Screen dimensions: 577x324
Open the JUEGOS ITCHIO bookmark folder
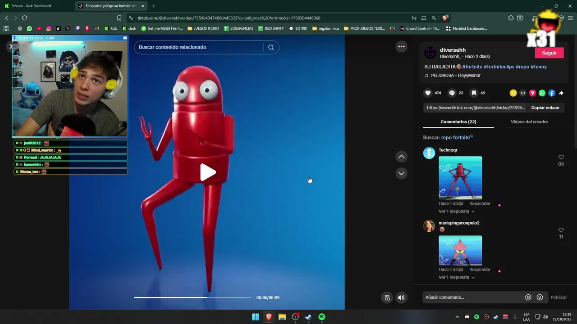203,28
